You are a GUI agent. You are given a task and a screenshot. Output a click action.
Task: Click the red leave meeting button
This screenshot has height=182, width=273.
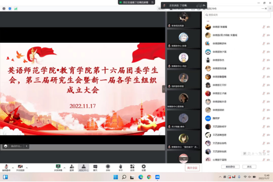tap(192, 168)
